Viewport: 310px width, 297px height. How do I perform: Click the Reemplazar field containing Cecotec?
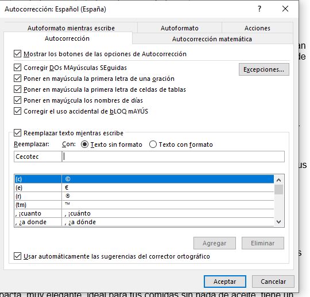coord(38,157)
